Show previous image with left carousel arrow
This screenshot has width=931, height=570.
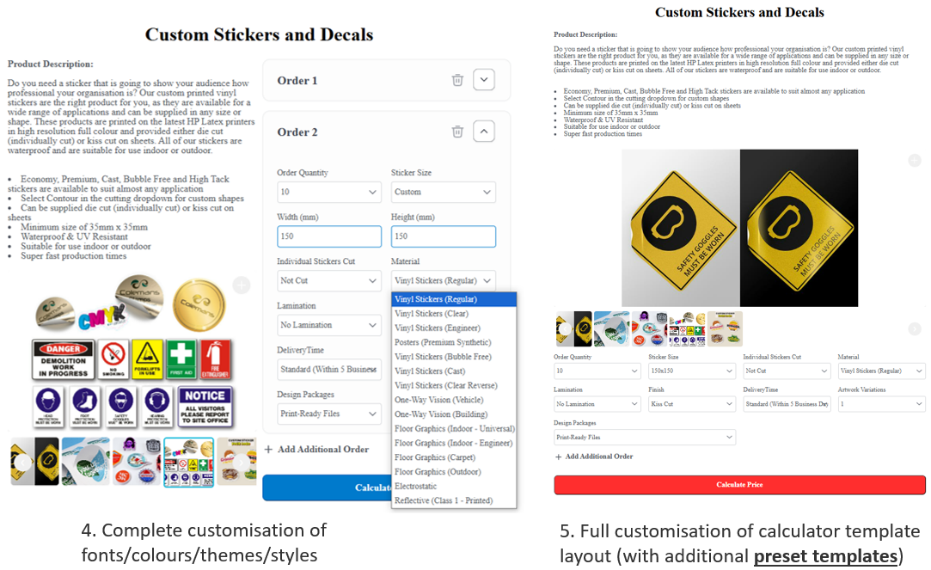[22, 462]
